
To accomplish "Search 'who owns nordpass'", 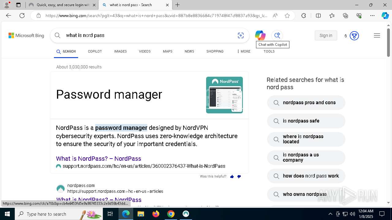I will click(306, 194).
